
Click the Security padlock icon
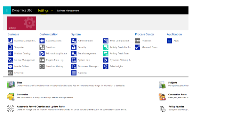point(74,47)
